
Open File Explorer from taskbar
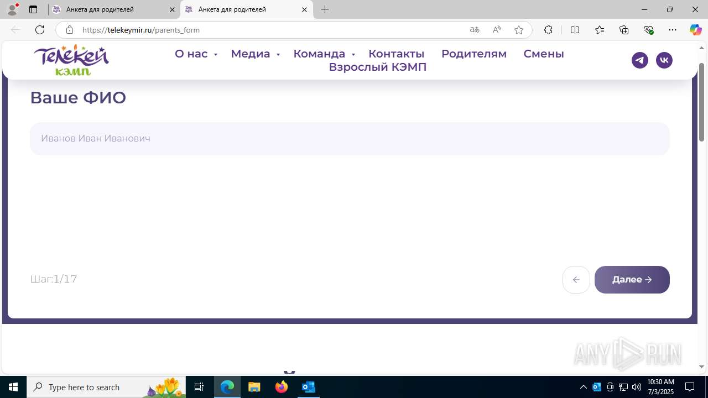(254, 387)
